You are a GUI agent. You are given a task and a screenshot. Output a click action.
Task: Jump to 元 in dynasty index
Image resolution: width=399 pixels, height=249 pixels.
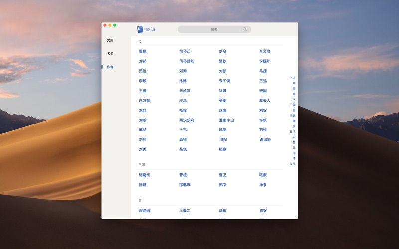(x=294, y=148)
